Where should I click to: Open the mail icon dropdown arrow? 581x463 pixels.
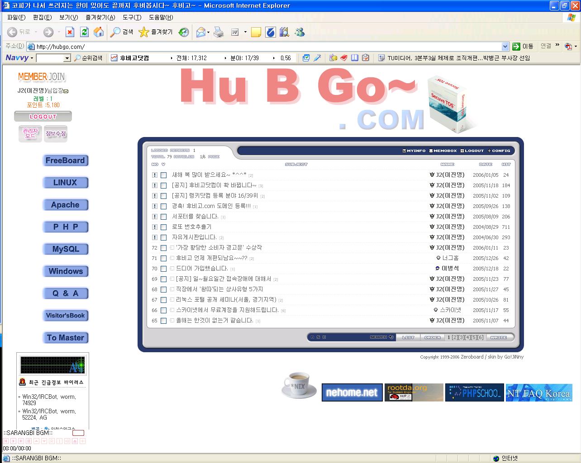point(208,33)
